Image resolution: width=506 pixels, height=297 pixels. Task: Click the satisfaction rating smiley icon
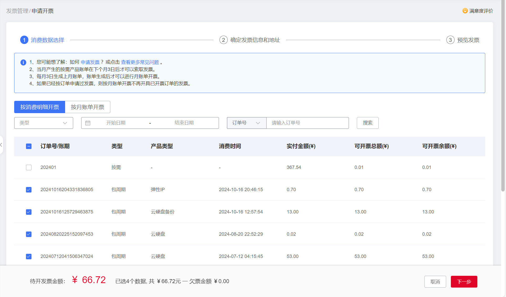465,11
